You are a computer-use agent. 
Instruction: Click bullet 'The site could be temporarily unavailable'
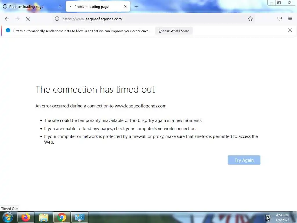point(123,121)
